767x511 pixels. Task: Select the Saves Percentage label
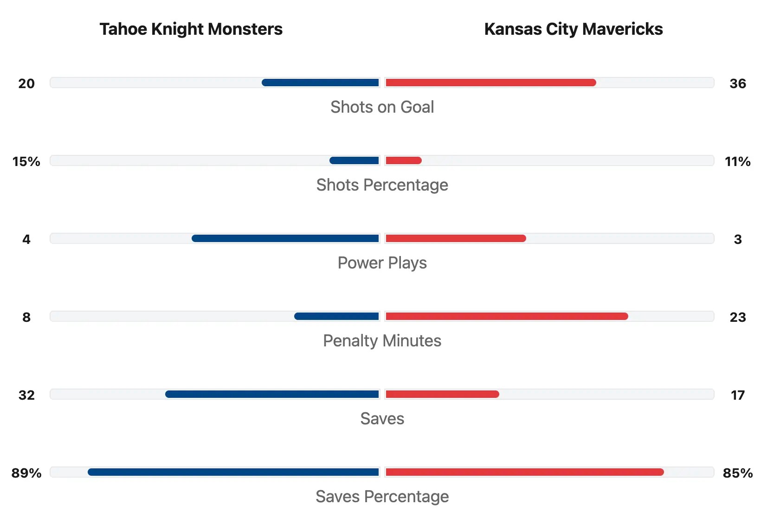pos(382,497)
